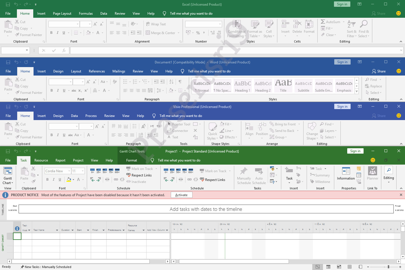Apply Heading 1 style in Word
Screen dimensions: 405x270
click(242, 86)
